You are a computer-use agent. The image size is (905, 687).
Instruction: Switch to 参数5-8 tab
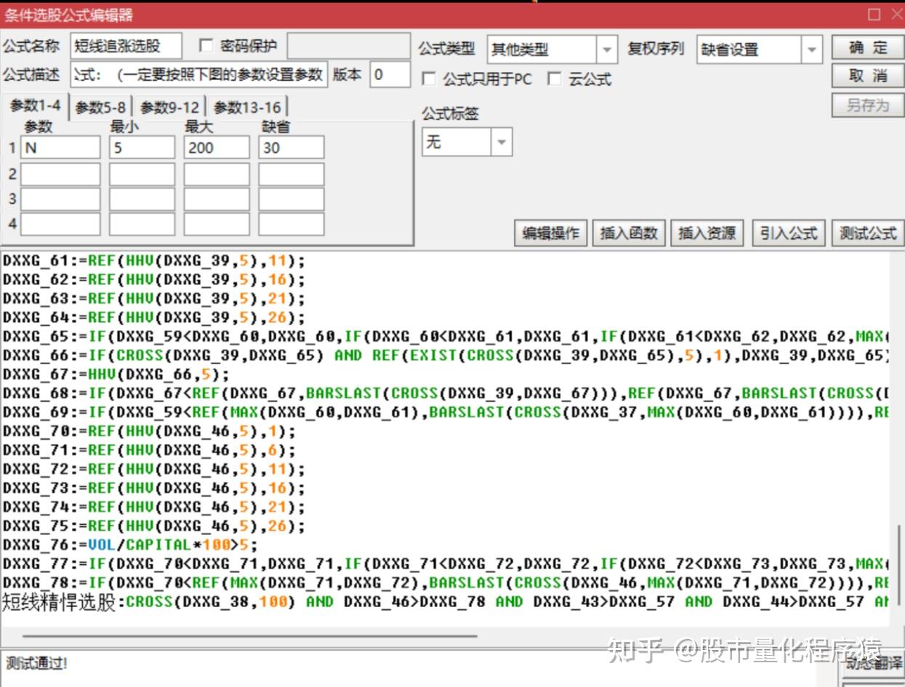[100, 108]
